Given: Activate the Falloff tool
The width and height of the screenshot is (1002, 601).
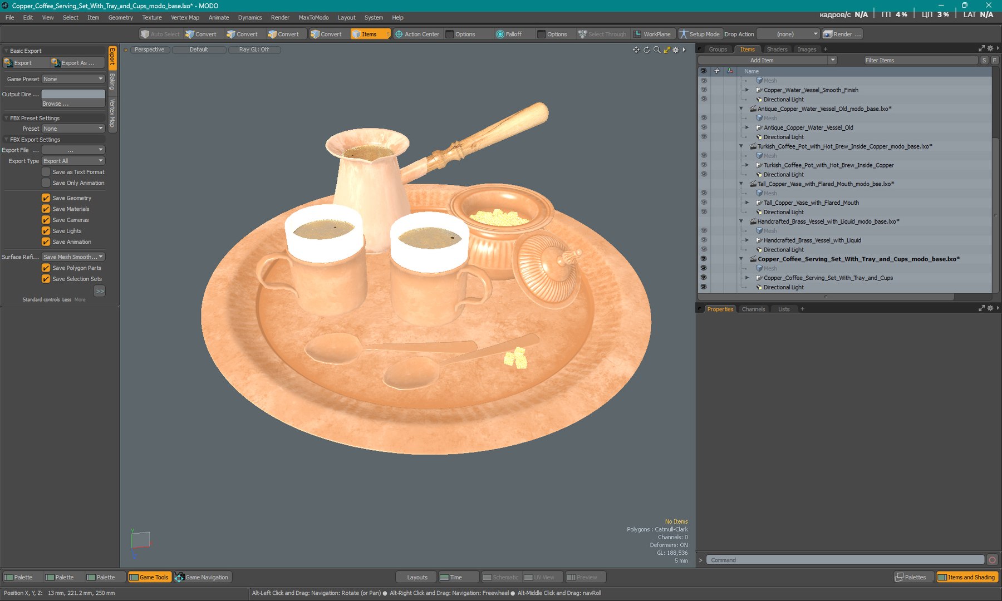Looking at the screenshot, I should pos(509,34).
